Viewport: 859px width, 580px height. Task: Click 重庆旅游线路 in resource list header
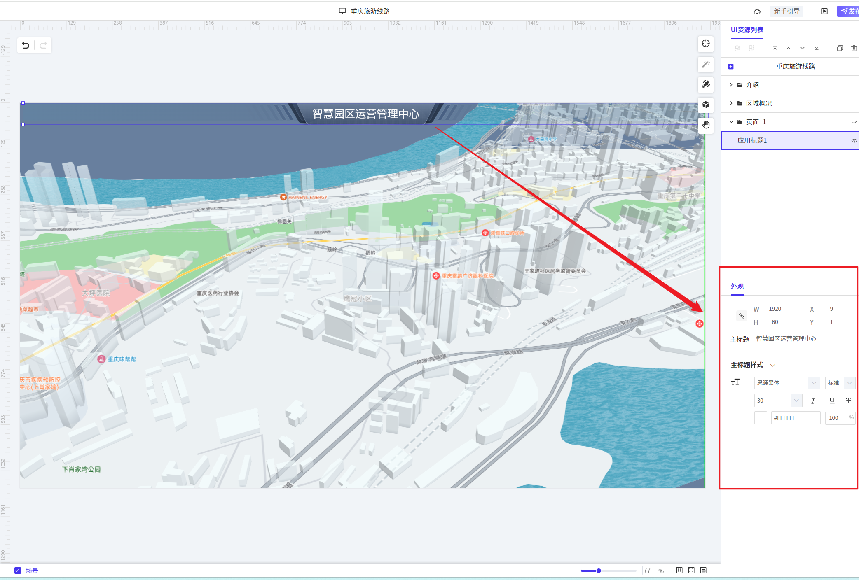click(x=796, y=66)
